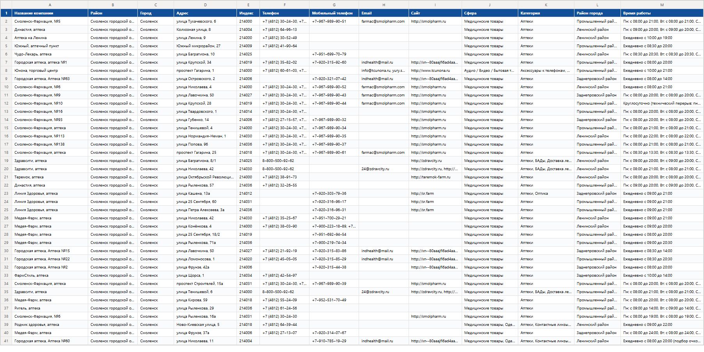The height and width of the screenshot is (352, 704).
Task: Click mobile number '+7–951–699–70–79'
Action: tap(334, 54)
